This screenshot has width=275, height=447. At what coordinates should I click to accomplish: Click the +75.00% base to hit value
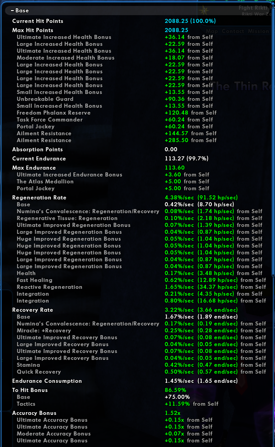pos(177,397)
